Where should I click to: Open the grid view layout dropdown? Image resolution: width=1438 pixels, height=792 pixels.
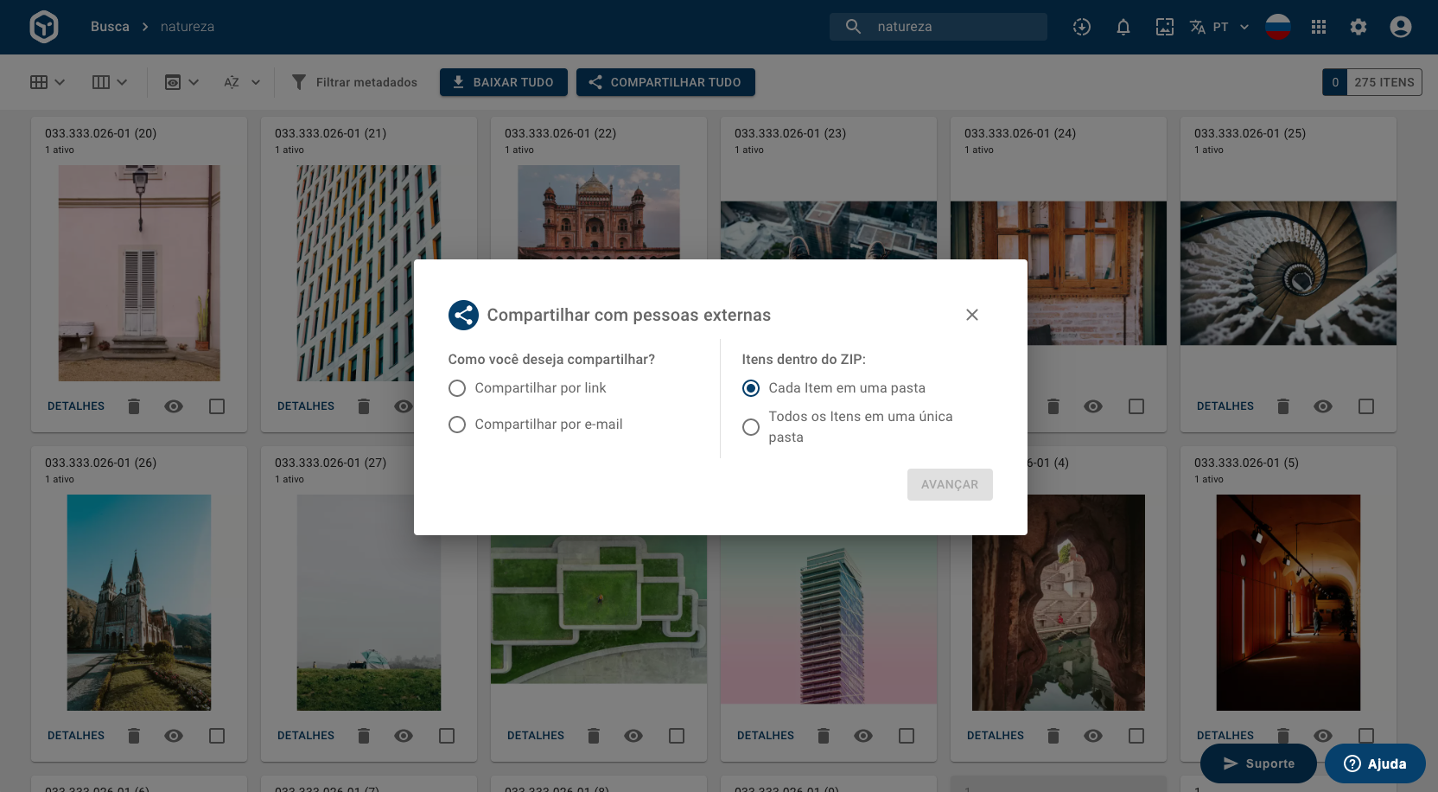[x=48, y=82]
